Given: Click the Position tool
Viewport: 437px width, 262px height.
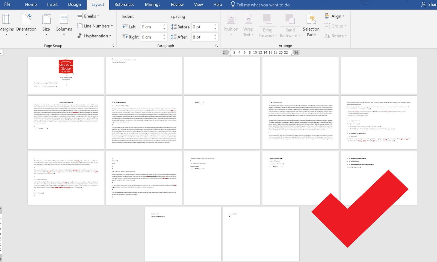Looking at the screenshot, I should point(231,25).
